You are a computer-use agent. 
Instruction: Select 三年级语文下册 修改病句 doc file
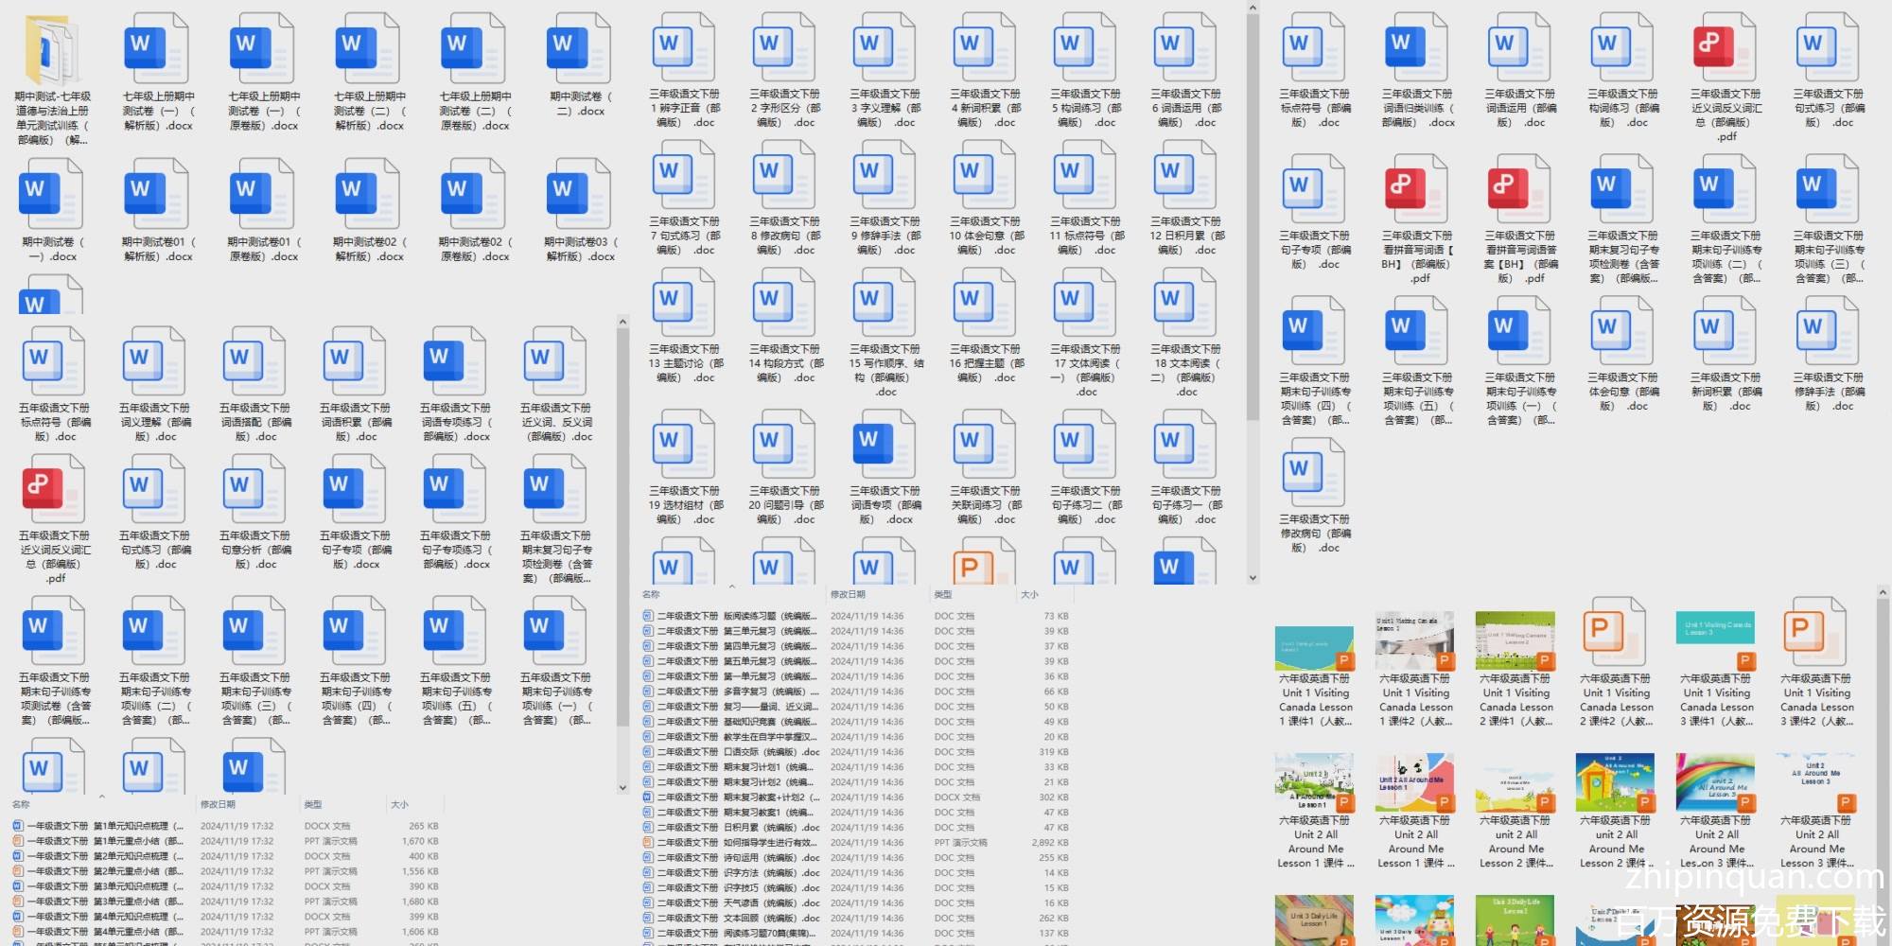(x=1313, y=473)
